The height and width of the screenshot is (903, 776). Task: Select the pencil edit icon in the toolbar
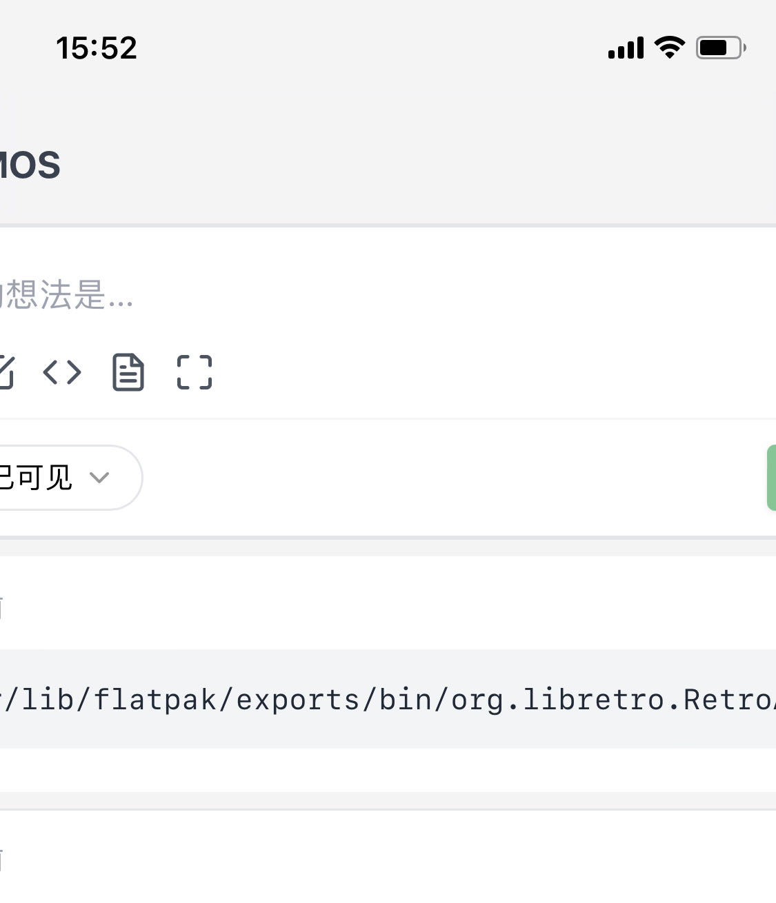pos(6,373)
